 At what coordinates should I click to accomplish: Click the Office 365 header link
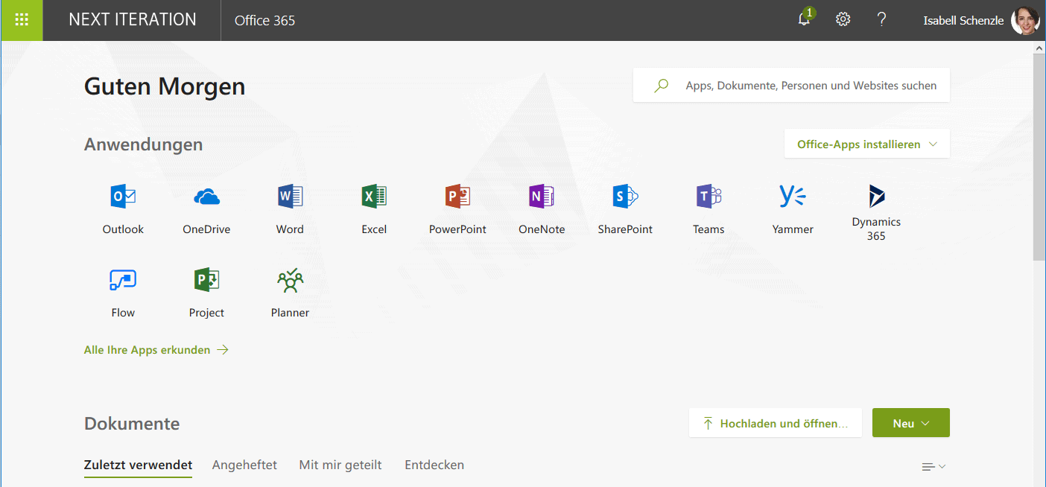click(264, 20)
